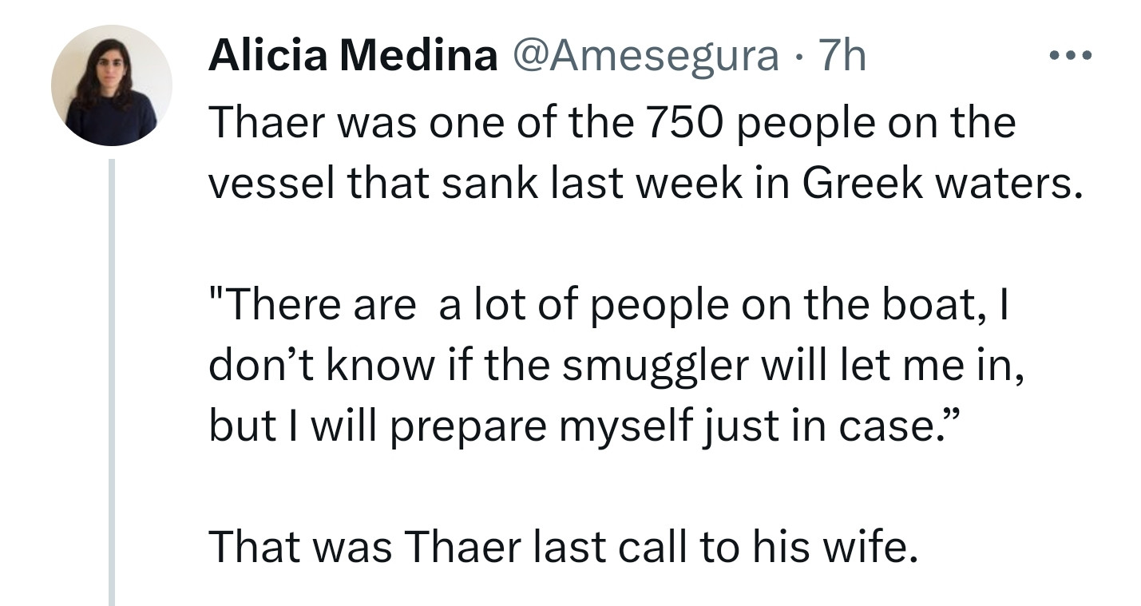Open tweet permalink via the 7h timestamp
This screenshot has height=606, width=1141.
[x=842, y=56]
